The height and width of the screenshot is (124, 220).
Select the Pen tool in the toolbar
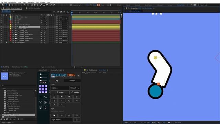pos(34,5)
